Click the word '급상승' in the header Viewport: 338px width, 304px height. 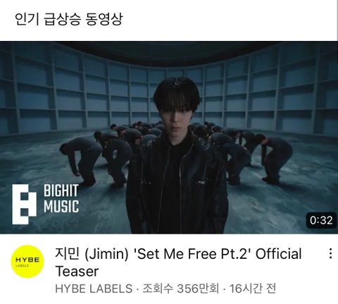(x=63, y=19)
